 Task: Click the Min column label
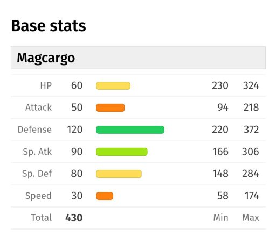click(221, 218)
